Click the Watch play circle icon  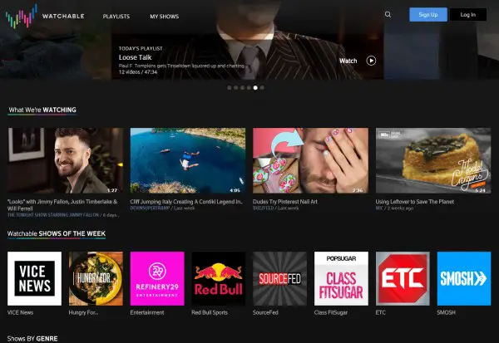371,61
